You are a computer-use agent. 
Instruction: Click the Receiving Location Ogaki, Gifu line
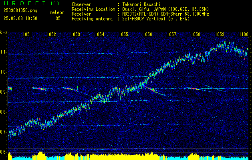(x=140, y=9)
